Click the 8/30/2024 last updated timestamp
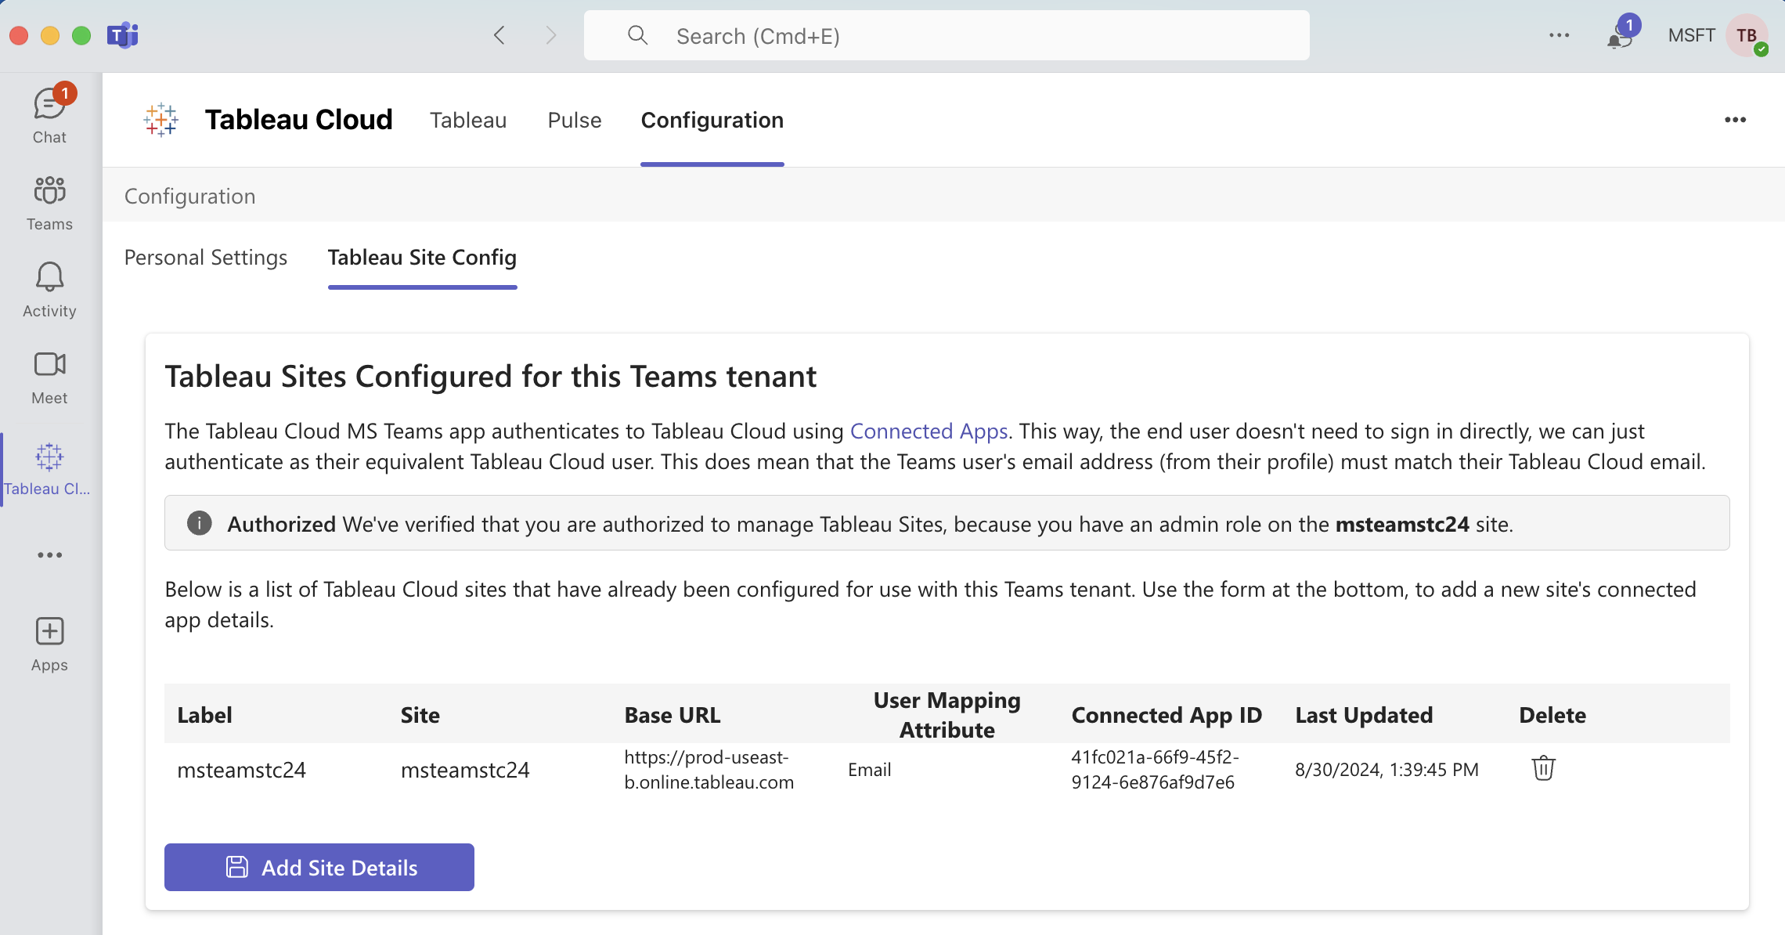This screenshot has width=1785, height=935. click(1387, 770)
